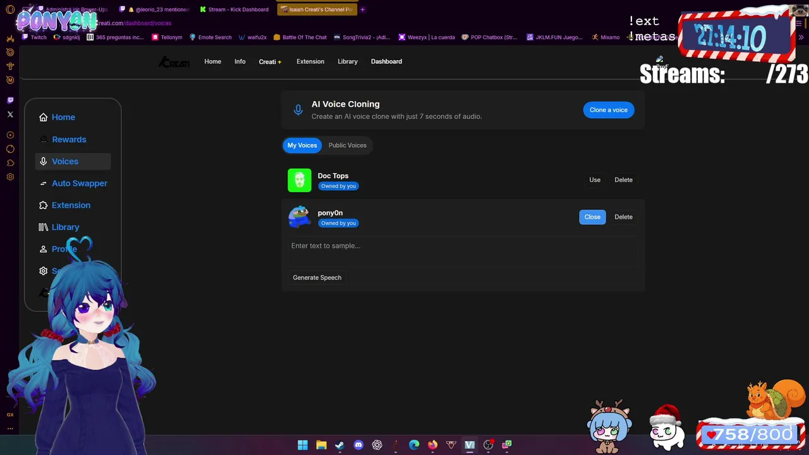Close the pony0n voice sample panel
The height and width of the screenshot is (455, 809).
(592, 217)
